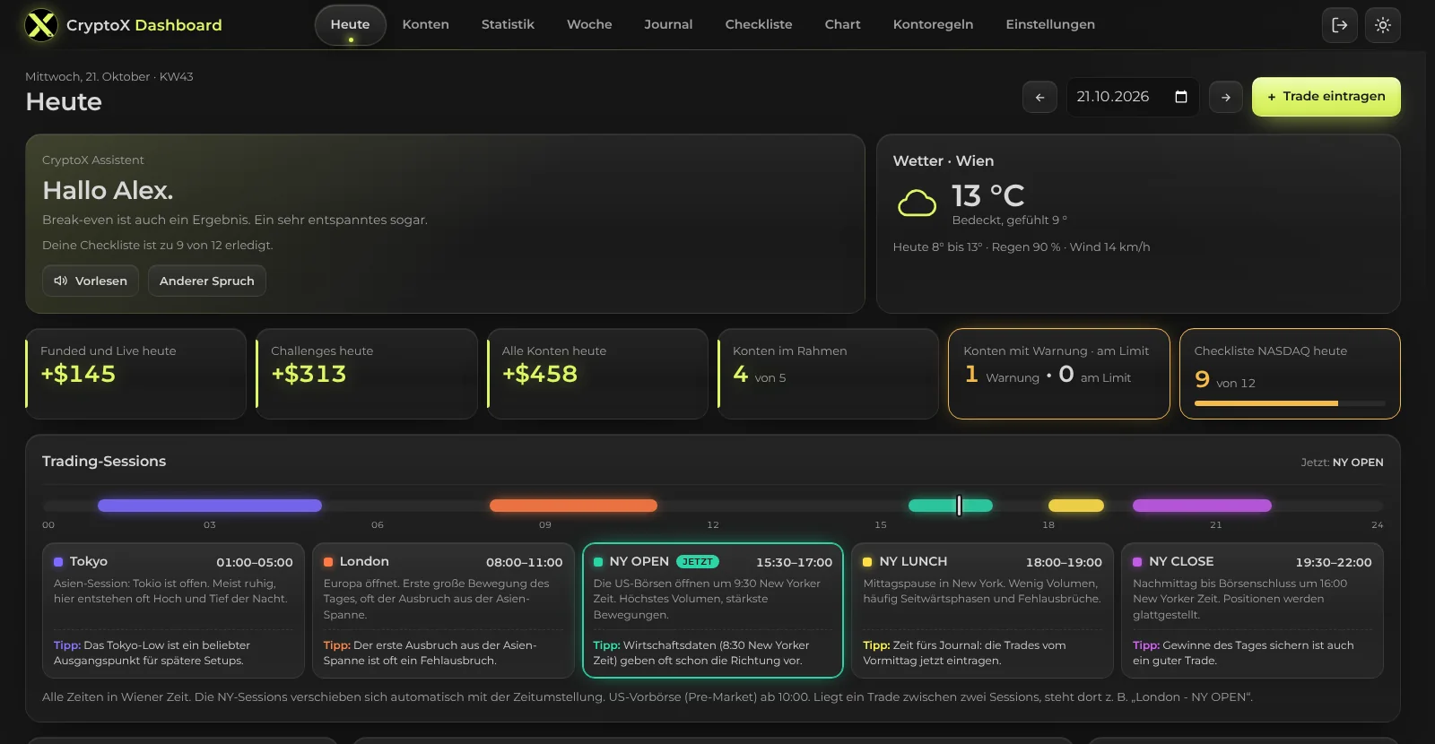Click the orange London timeline bar

pos(573,506)
